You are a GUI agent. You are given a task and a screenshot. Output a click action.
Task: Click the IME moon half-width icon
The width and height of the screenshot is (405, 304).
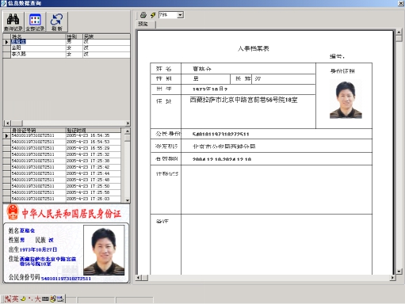[x=24, y=298]
